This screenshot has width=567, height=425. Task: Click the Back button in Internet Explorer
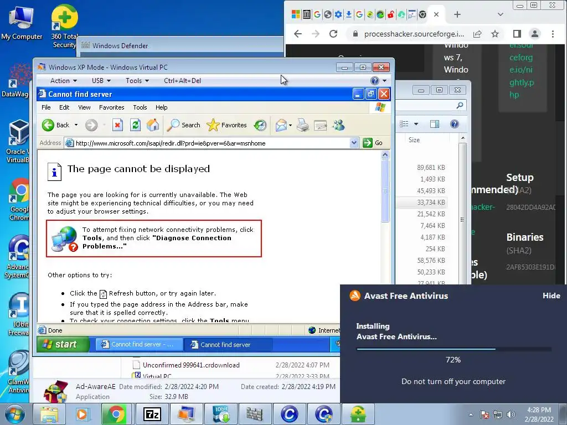56,125
